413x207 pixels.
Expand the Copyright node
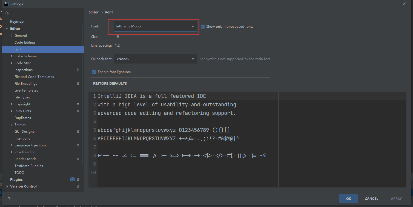pyautogui.click(x=12, y=104)
